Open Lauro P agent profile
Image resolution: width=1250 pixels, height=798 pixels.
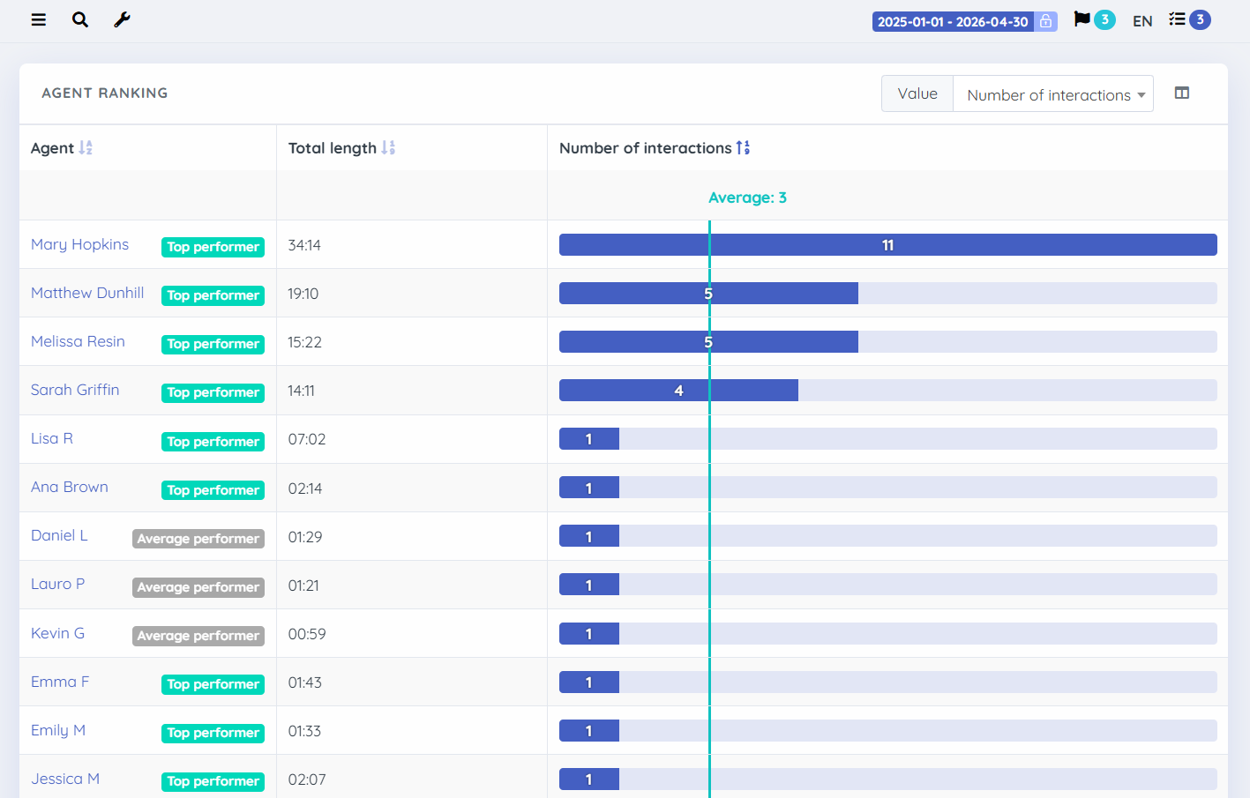tap(57, 584)
